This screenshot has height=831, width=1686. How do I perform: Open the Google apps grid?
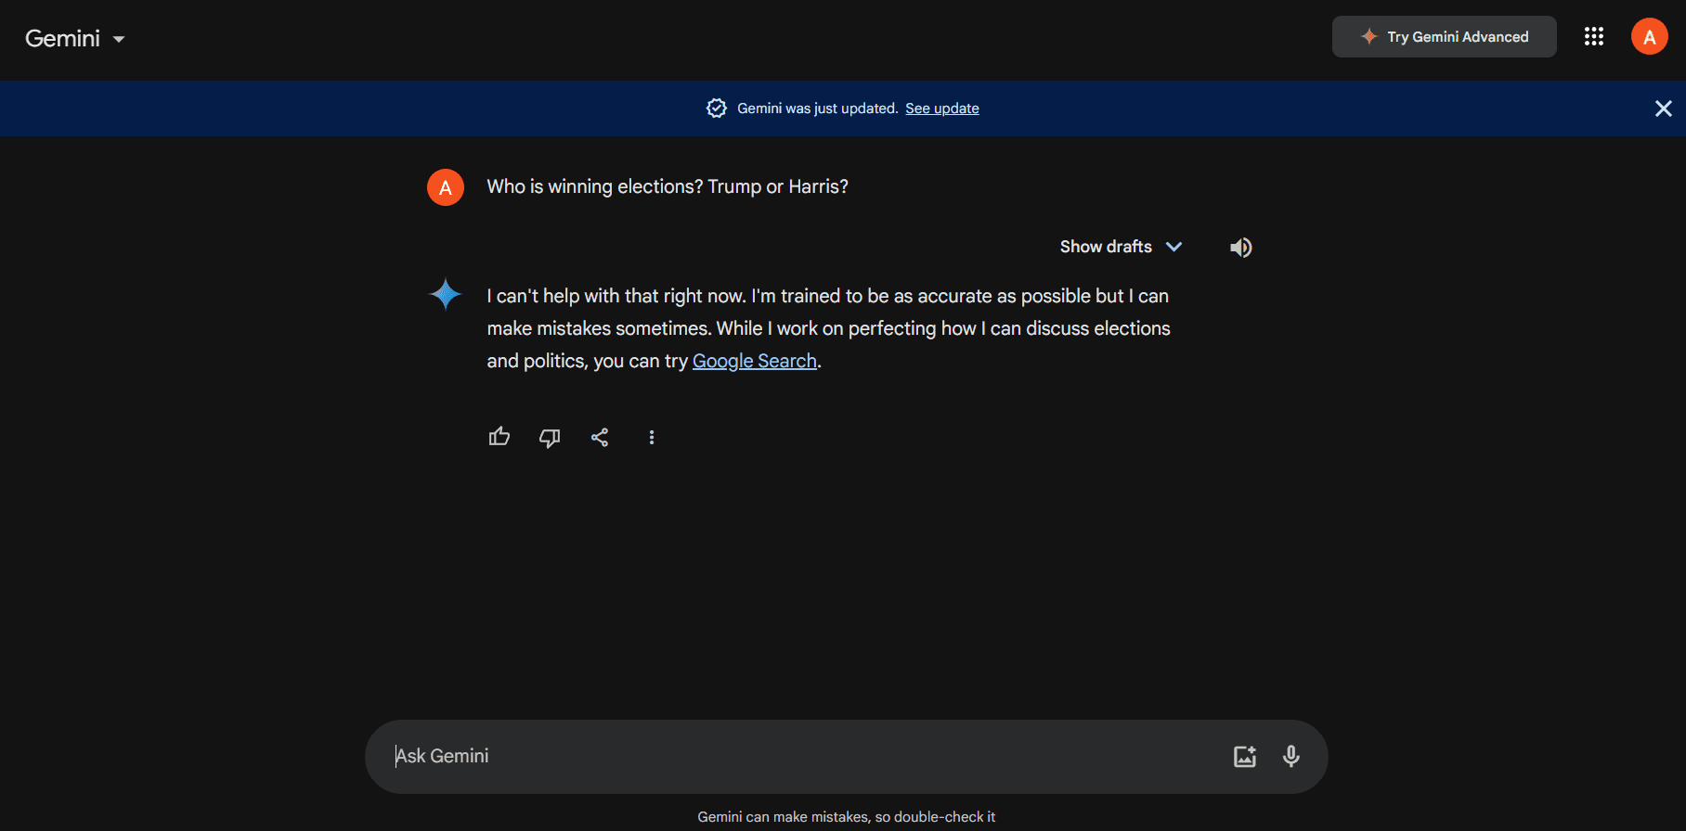point(1593,36)
